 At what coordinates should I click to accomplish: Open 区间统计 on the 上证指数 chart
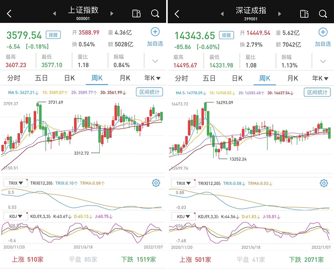(x=149, y=92)
